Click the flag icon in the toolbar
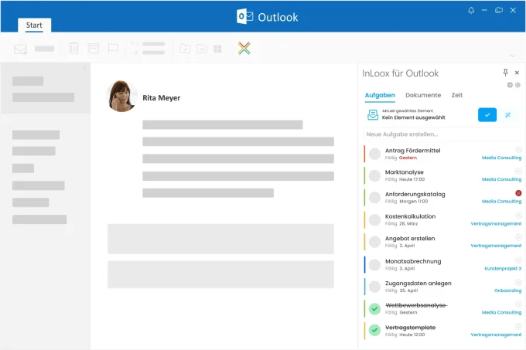 (x=113, y=49)
